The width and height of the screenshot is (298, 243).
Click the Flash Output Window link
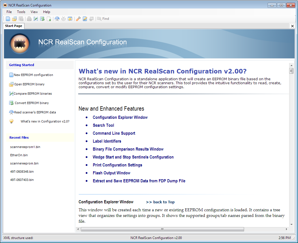click(x=112, y=173)
